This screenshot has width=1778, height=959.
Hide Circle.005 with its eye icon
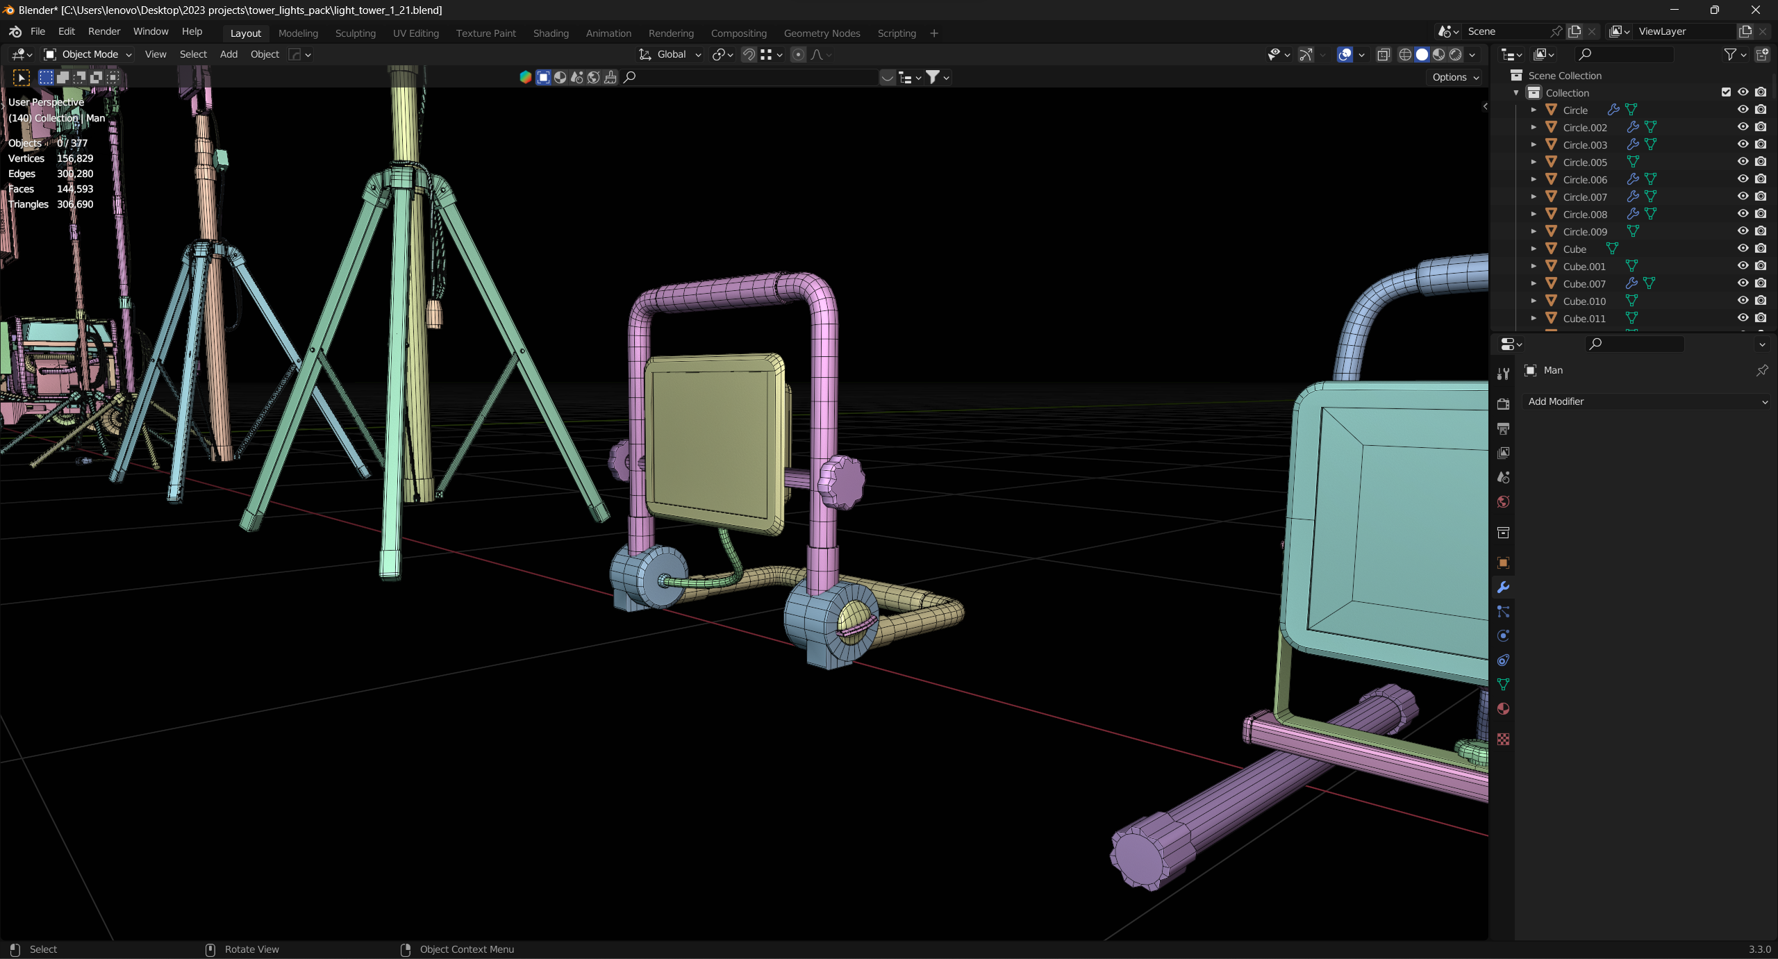[x=1743, y=162]
